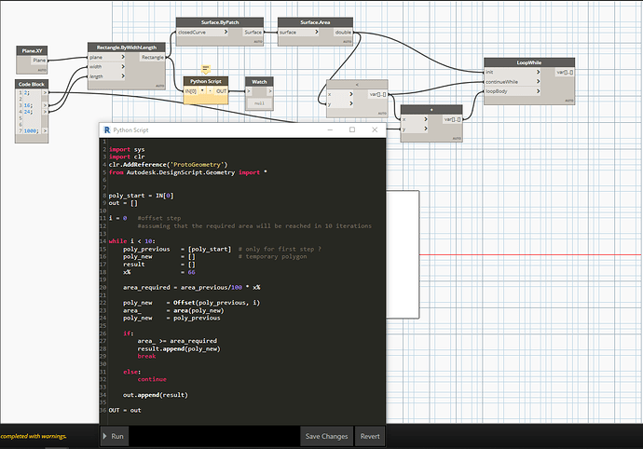The height and width of the screenshot is (449, 643).
Task: Minimize the Python Script editor window
Action: (328, 130)
